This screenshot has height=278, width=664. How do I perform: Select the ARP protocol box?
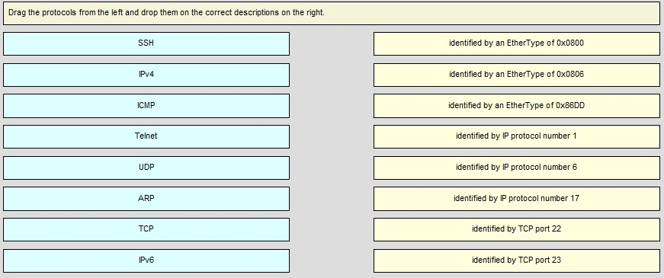146,199
